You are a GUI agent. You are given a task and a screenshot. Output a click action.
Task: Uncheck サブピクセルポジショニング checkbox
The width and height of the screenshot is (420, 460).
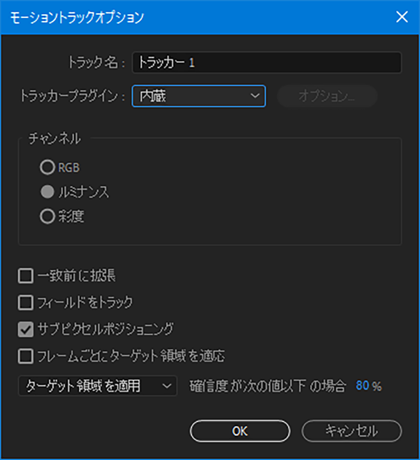point(26,329)
